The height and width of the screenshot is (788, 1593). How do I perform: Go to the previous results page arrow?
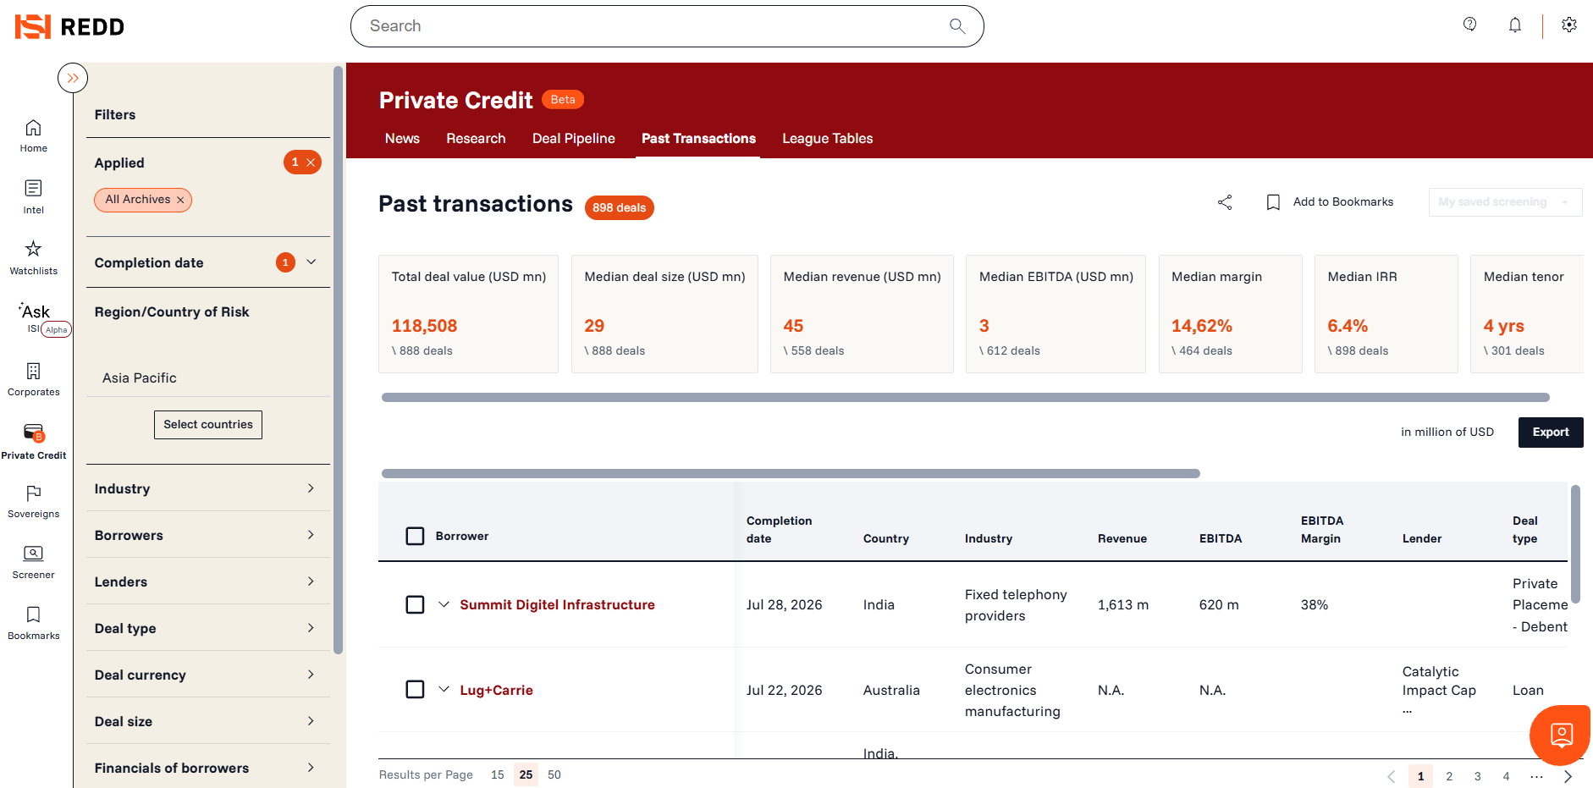point(1391,776)
